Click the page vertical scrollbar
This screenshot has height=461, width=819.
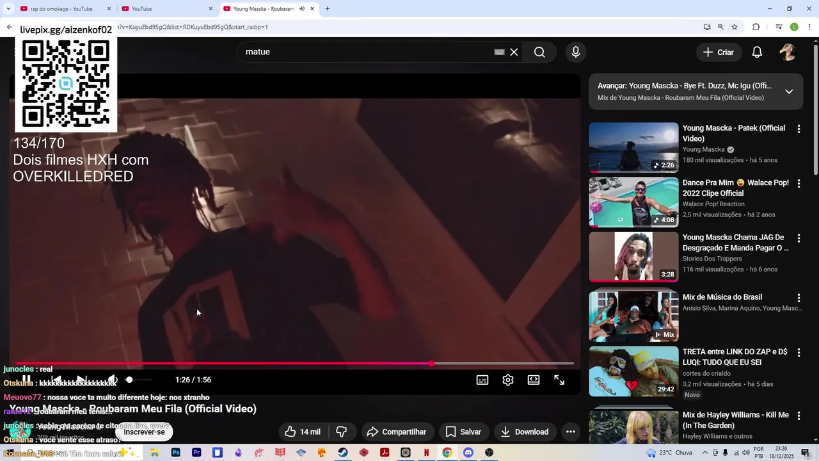point(815,109)
